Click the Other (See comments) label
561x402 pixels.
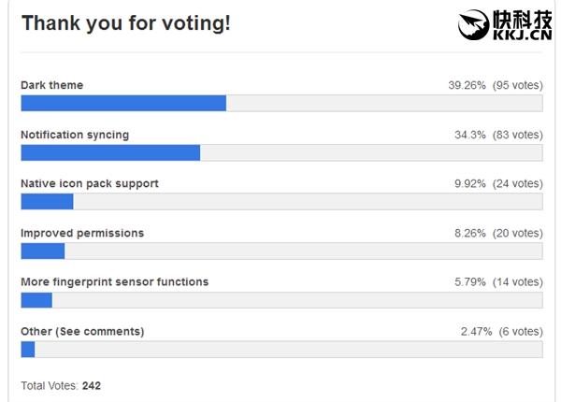click(82, 331)
